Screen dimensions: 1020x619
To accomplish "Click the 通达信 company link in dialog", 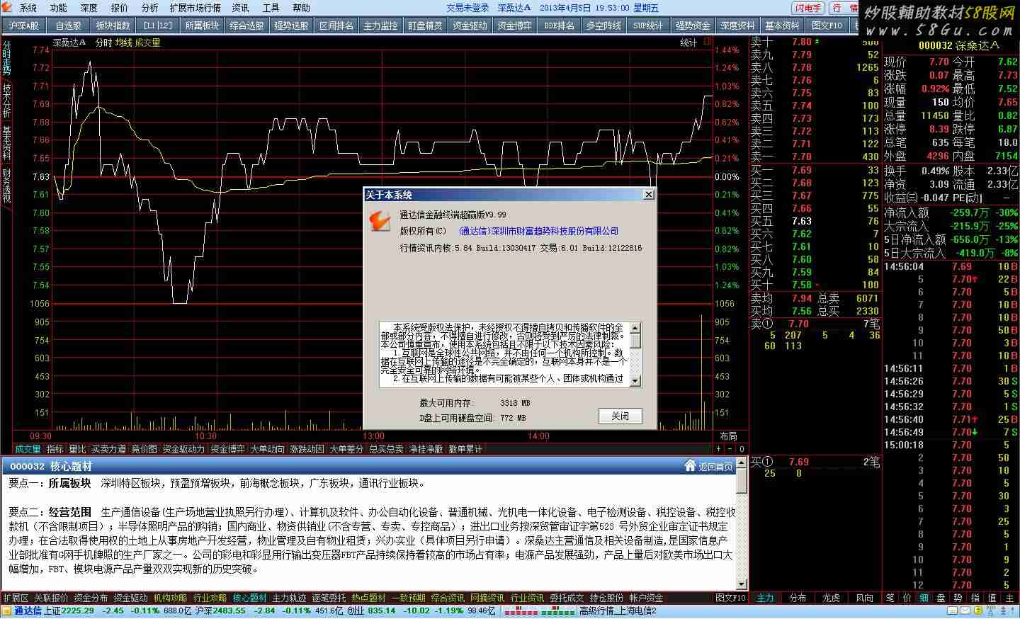I will (x=538, y=231).
